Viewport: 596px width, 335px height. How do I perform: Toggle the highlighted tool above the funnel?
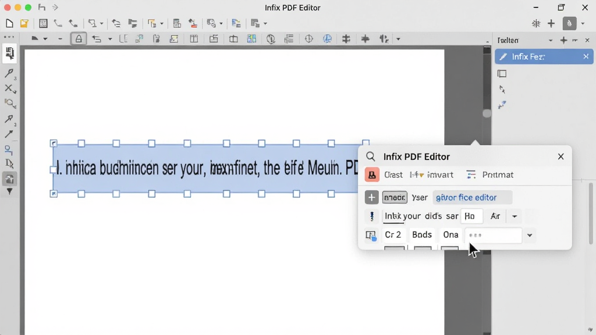[x=9, y=179]
